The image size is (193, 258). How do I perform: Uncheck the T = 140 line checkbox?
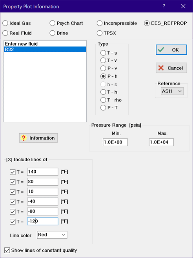pyautogui.click(x=13, y=172)
